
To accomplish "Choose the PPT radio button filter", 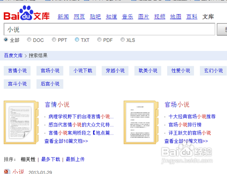I will tap(54, 40).
